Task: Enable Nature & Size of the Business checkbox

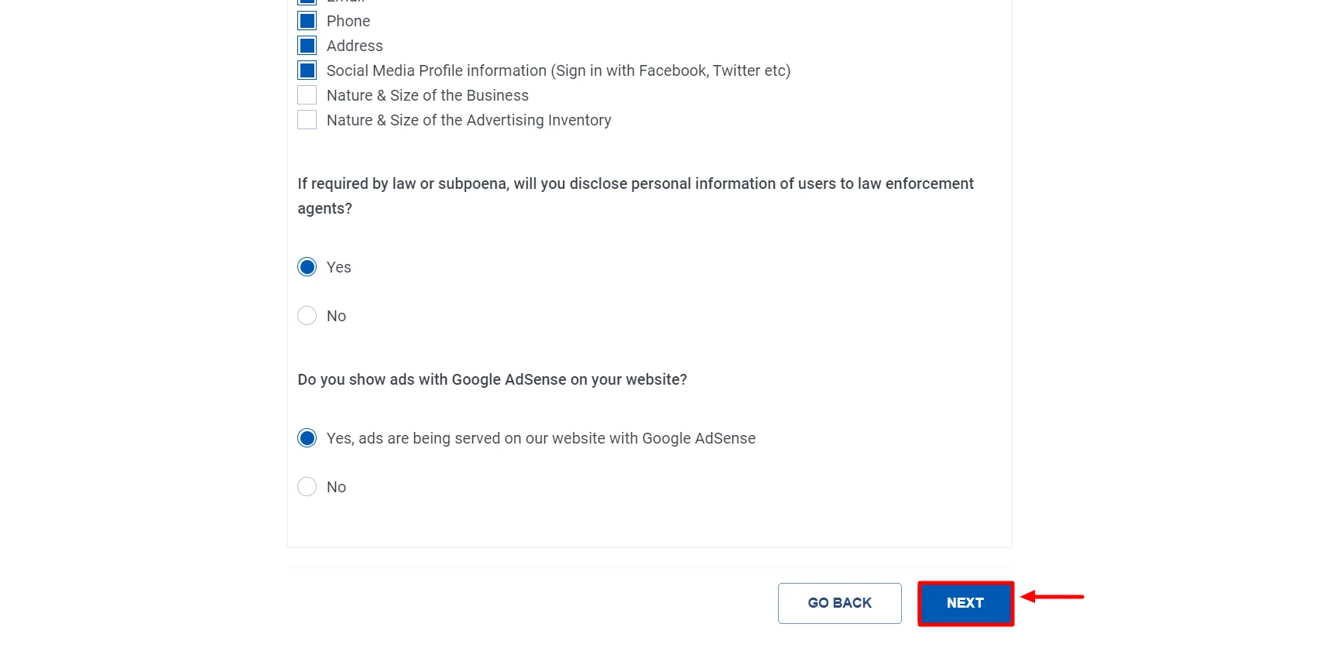Action: coord(307,94)
